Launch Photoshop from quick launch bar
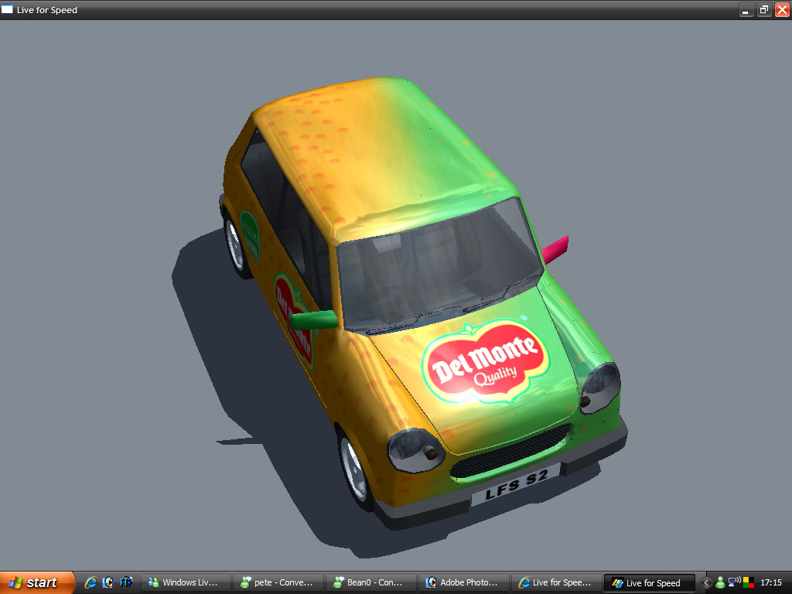792x594 pixels. [108, 582]
